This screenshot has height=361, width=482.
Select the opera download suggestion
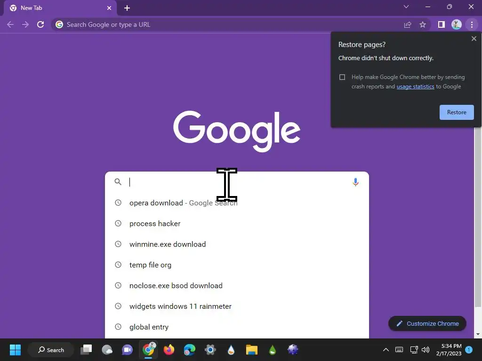tap(237, 203)
